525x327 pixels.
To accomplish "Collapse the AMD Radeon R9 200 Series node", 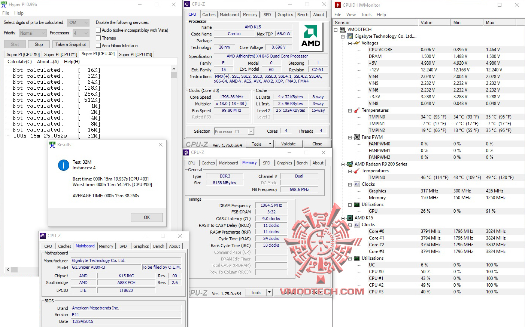I will click(x=343, y=164).
